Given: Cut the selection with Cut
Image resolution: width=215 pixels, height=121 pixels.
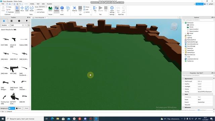Looking at the screenshot, I should point(8,9).
